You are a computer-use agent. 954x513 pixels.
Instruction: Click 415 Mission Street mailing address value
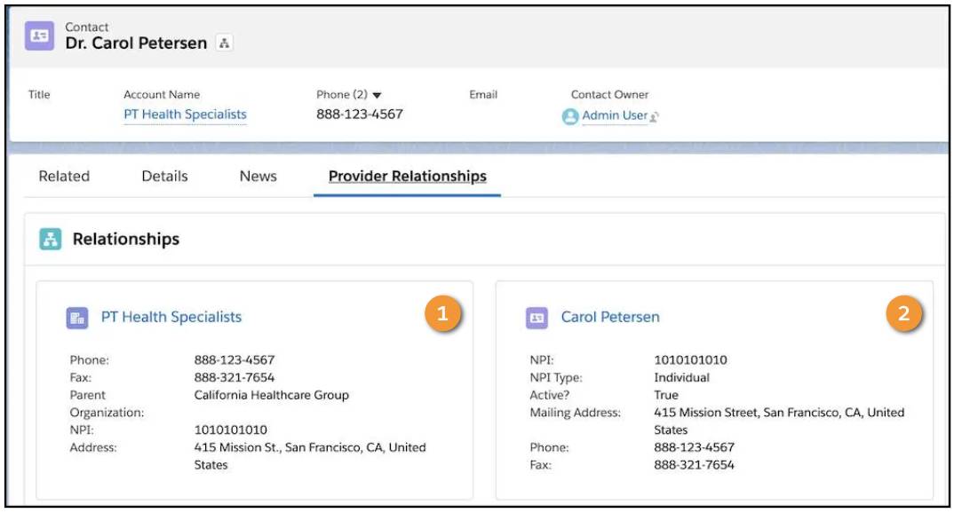779,422
